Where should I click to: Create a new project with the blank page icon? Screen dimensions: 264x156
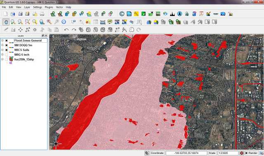coord(5,14)
